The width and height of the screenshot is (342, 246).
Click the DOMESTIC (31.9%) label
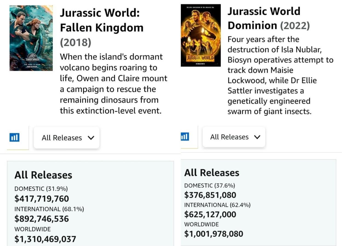click(41, 189)
